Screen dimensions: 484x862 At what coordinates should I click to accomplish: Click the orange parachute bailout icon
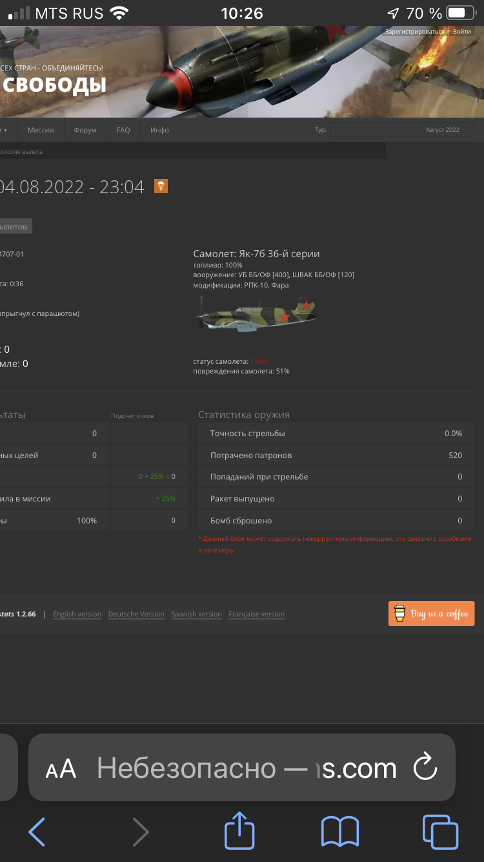pos(161,186)
